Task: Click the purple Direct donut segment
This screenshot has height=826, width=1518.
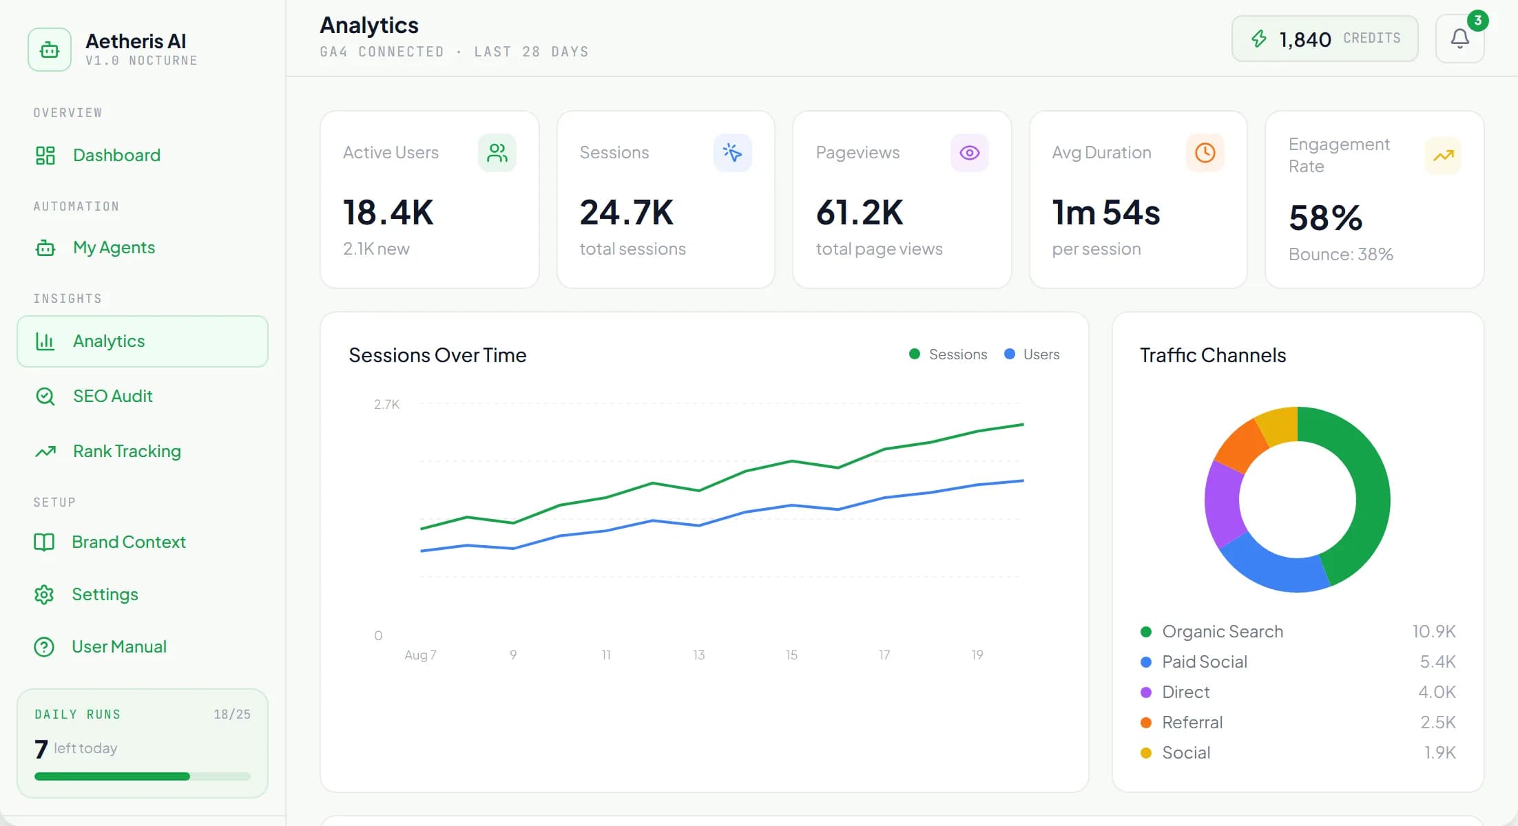Action: tap(1225, 504)
